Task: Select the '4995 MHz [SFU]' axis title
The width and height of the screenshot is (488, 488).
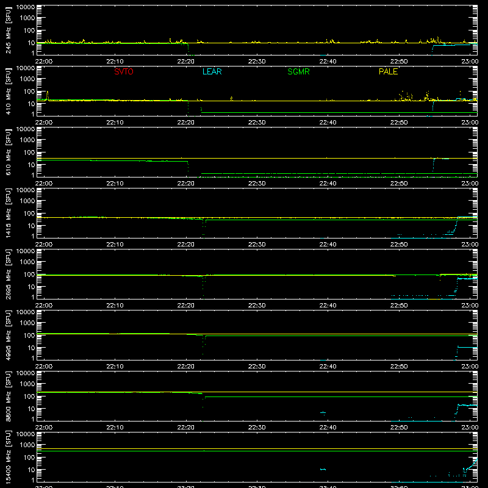Action: [8, 335]
